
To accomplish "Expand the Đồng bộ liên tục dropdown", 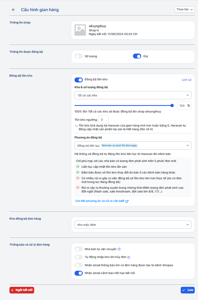I will pyautogui.click(x=133, y=145).
